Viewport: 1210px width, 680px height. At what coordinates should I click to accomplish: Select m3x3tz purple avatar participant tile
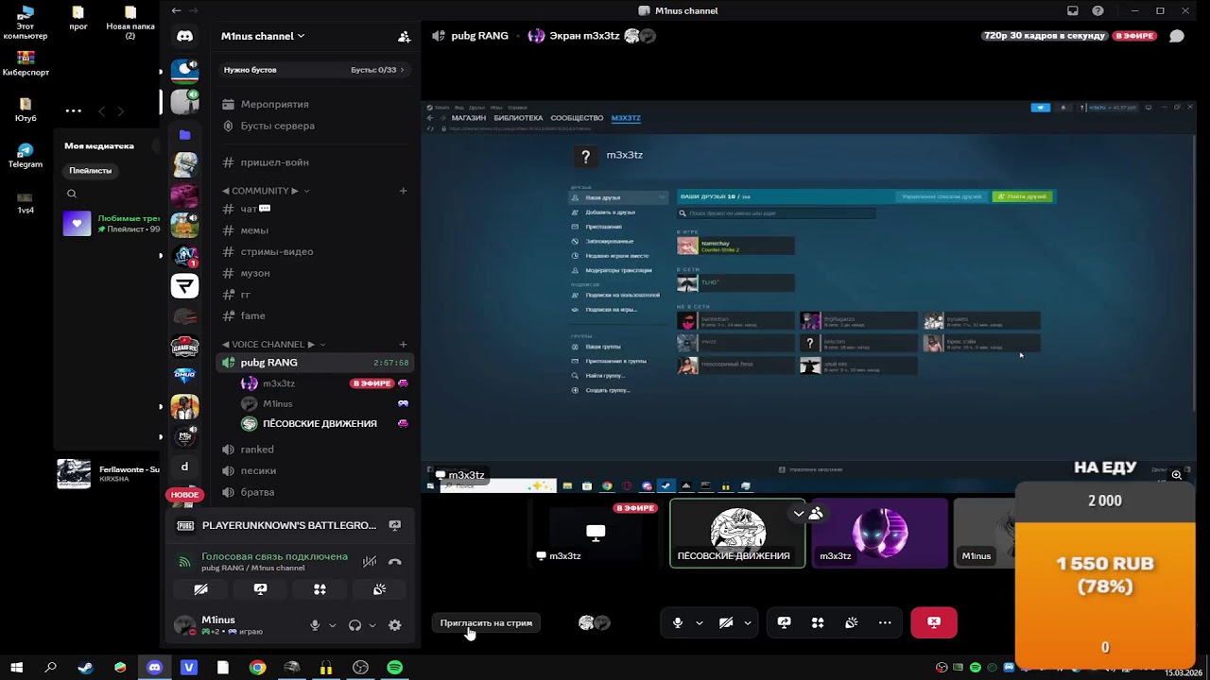coord(879,534)
